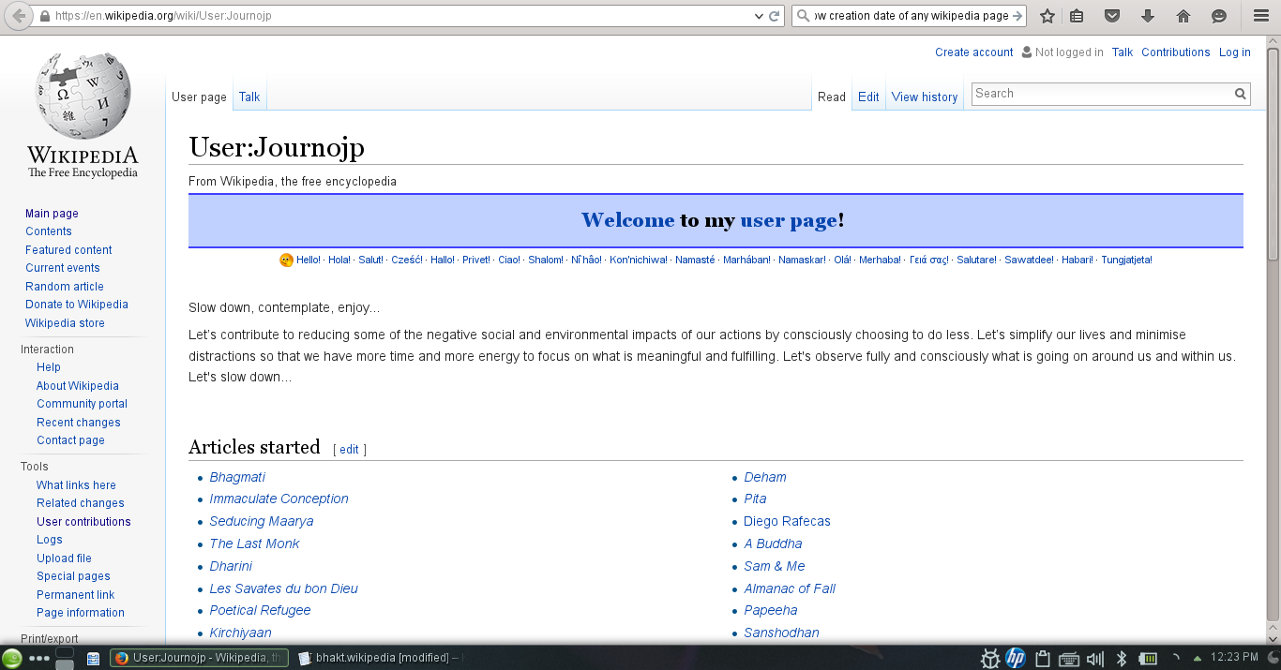Open the Linux Mint start menu
The height and width of the screenshot is (670, 1281).
coord(12,658)
